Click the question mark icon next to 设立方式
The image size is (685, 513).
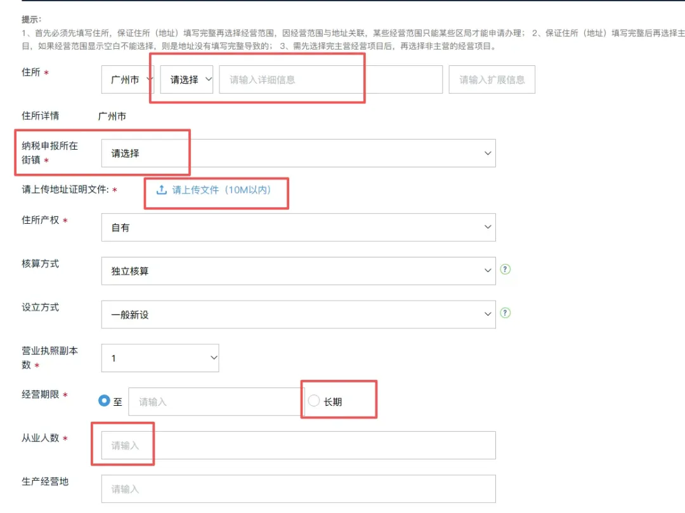(x=504, y=313)
